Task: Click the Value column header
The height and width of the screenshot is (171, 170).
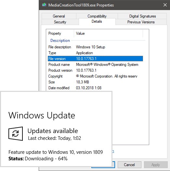Action: click(108, 33)
